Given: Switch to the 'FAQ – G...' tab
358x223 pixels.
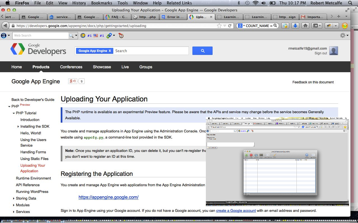Looking at the screenshot, I should (117, 17).
